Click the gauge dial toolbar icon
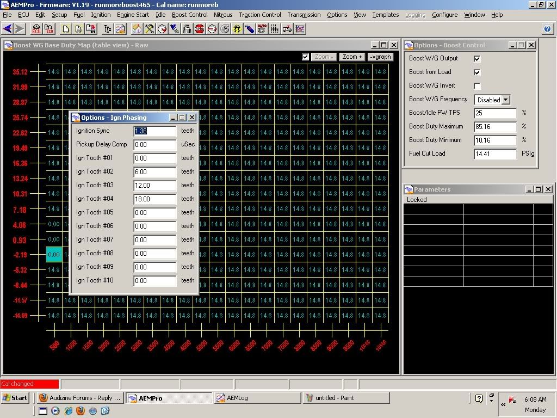 pos(162,29)
